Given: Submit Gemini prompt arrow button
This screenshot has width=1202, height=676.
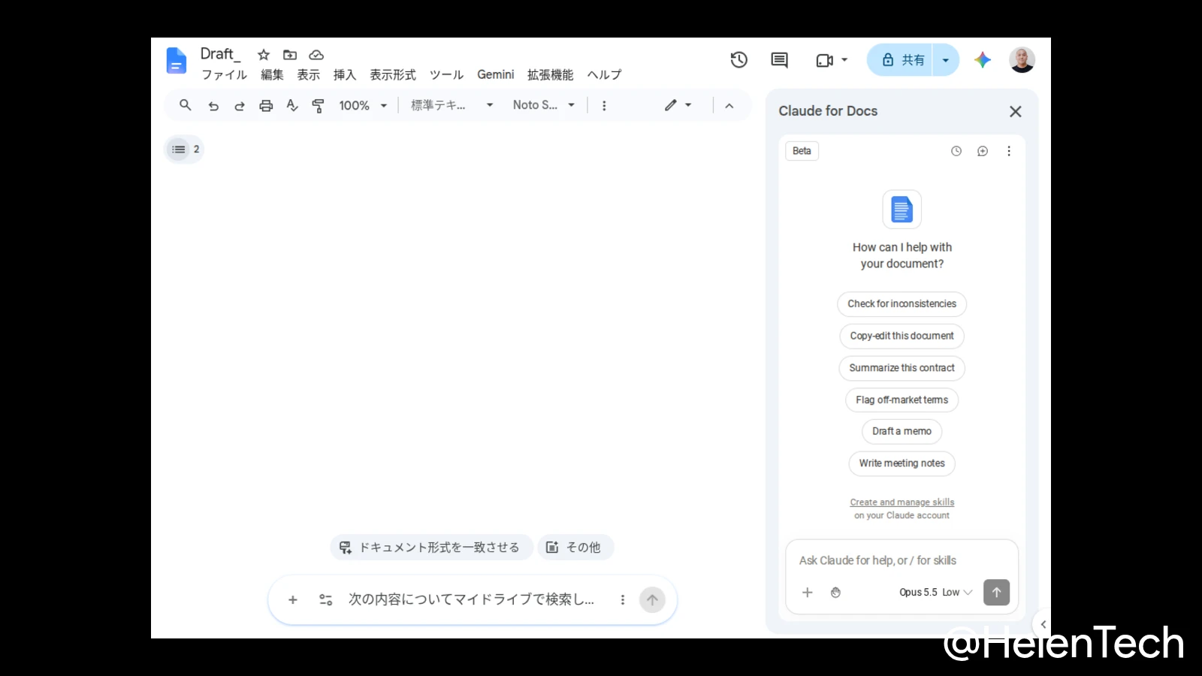Looking at the screenshot, I should (x=653, y=600).
